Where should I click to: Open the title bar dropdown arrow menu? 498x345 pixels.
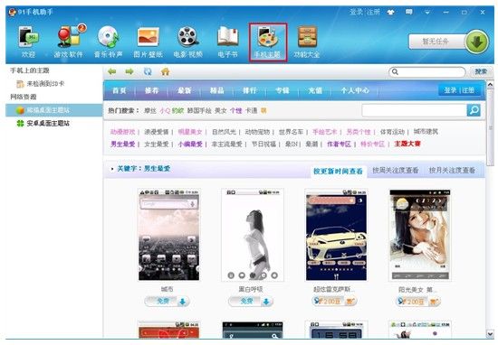pos(427,13)
